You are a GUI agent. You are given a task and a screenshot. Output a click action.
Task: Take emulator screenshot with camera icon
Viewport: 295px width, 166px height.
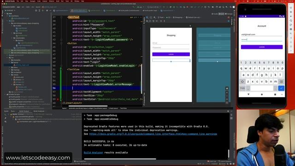click(291, 29)
